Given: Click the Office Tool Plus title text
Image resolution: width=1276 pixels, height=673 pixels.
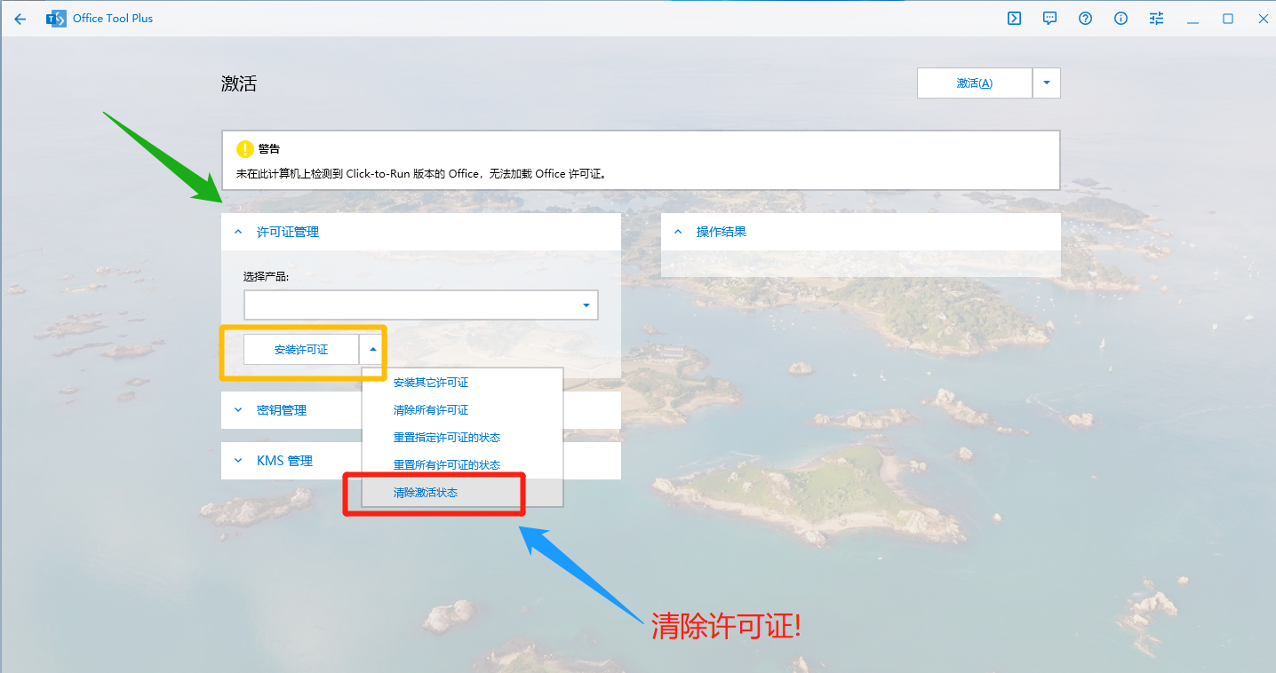Looking at the screenshot, I should (x=113, y=19).
